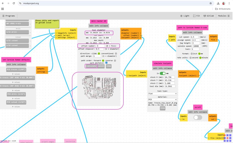Open the browser downloads icon

point(218,3)
